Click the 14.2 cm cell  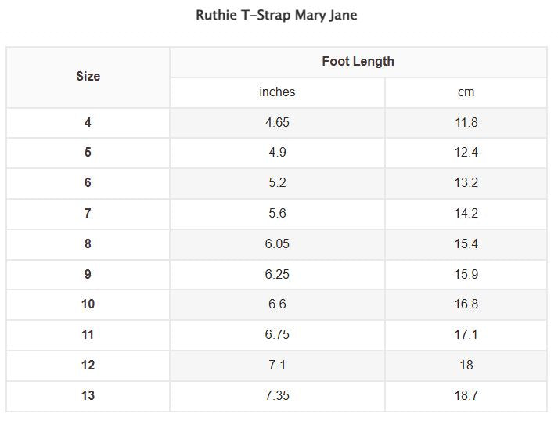pyautogui.click(x=466, y=214)
